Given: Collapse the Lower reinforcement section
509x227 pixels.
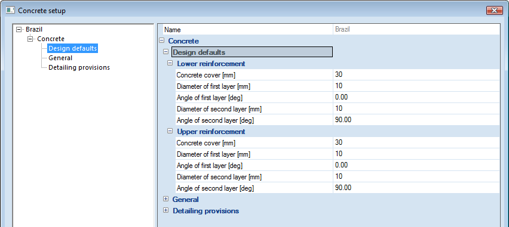Looking at the screenshot, I should 170,63.
